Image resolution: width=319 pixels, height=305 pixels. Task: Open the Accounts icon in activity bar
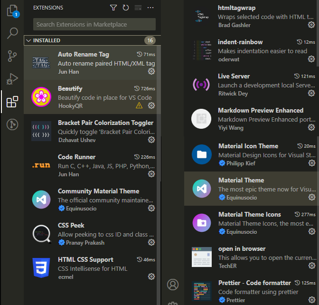click(x=173, y=285)
